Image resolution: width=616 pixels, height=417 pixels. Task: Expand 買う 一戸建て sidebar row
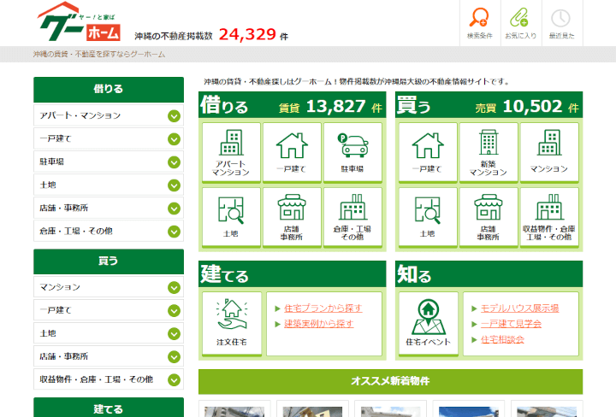coord(109,310)
